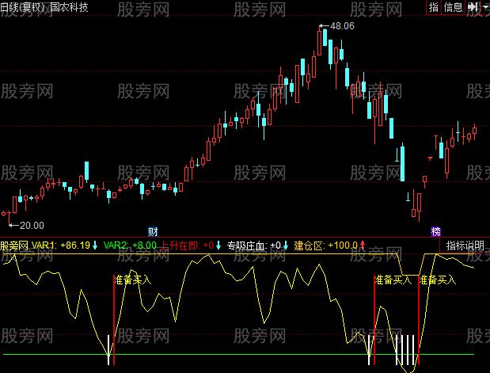The width and height of the screenshot is (490, 373).
Task: Click the leftmost 准备买入 signal label
Action: (132, 280)
